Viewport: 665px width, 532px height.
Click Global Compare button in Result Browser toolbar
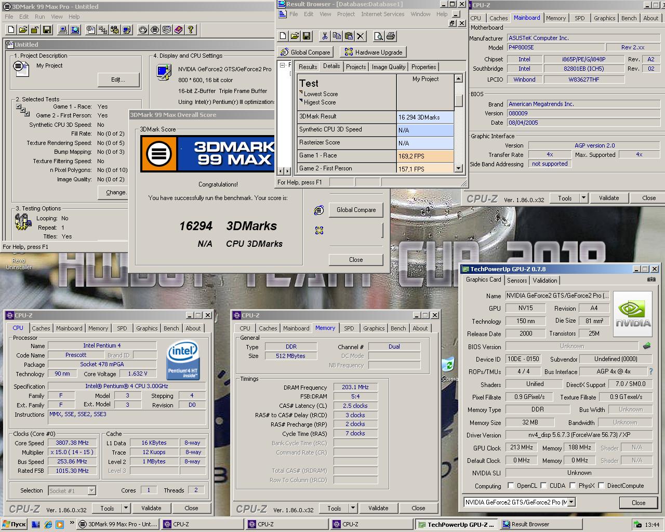coord(305,52)
